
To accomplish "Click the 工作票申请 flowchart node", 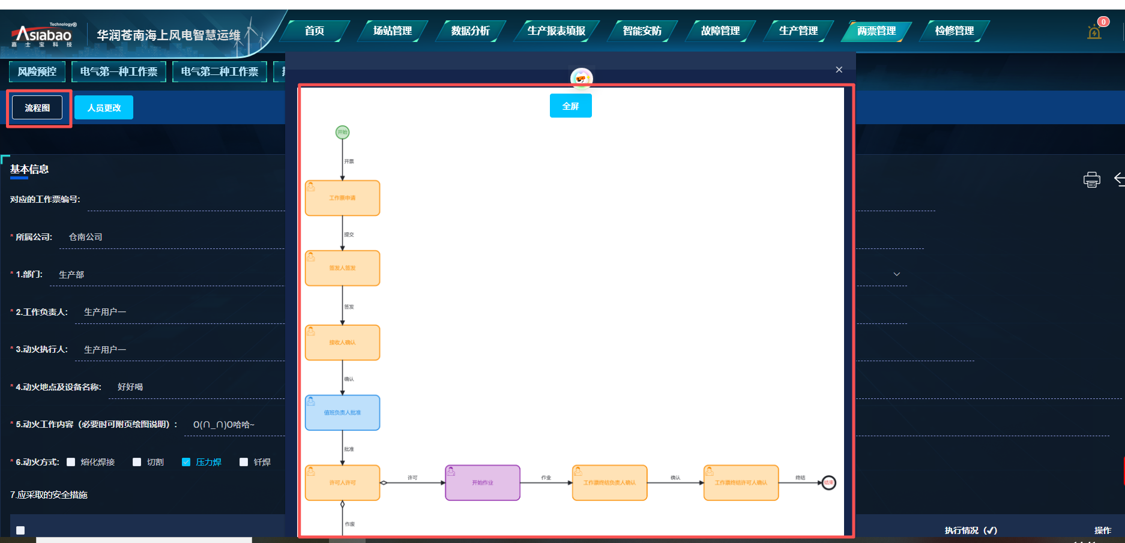I will coord(342,198).
